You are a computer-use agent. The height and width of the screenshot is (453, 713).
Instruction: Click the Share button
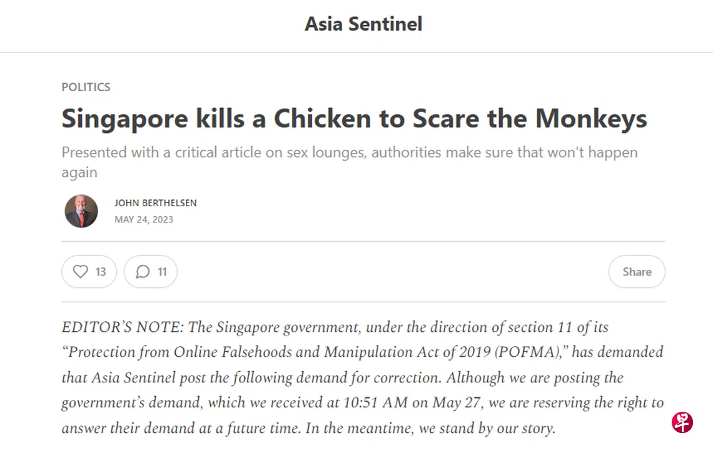(x=637, y=272)
